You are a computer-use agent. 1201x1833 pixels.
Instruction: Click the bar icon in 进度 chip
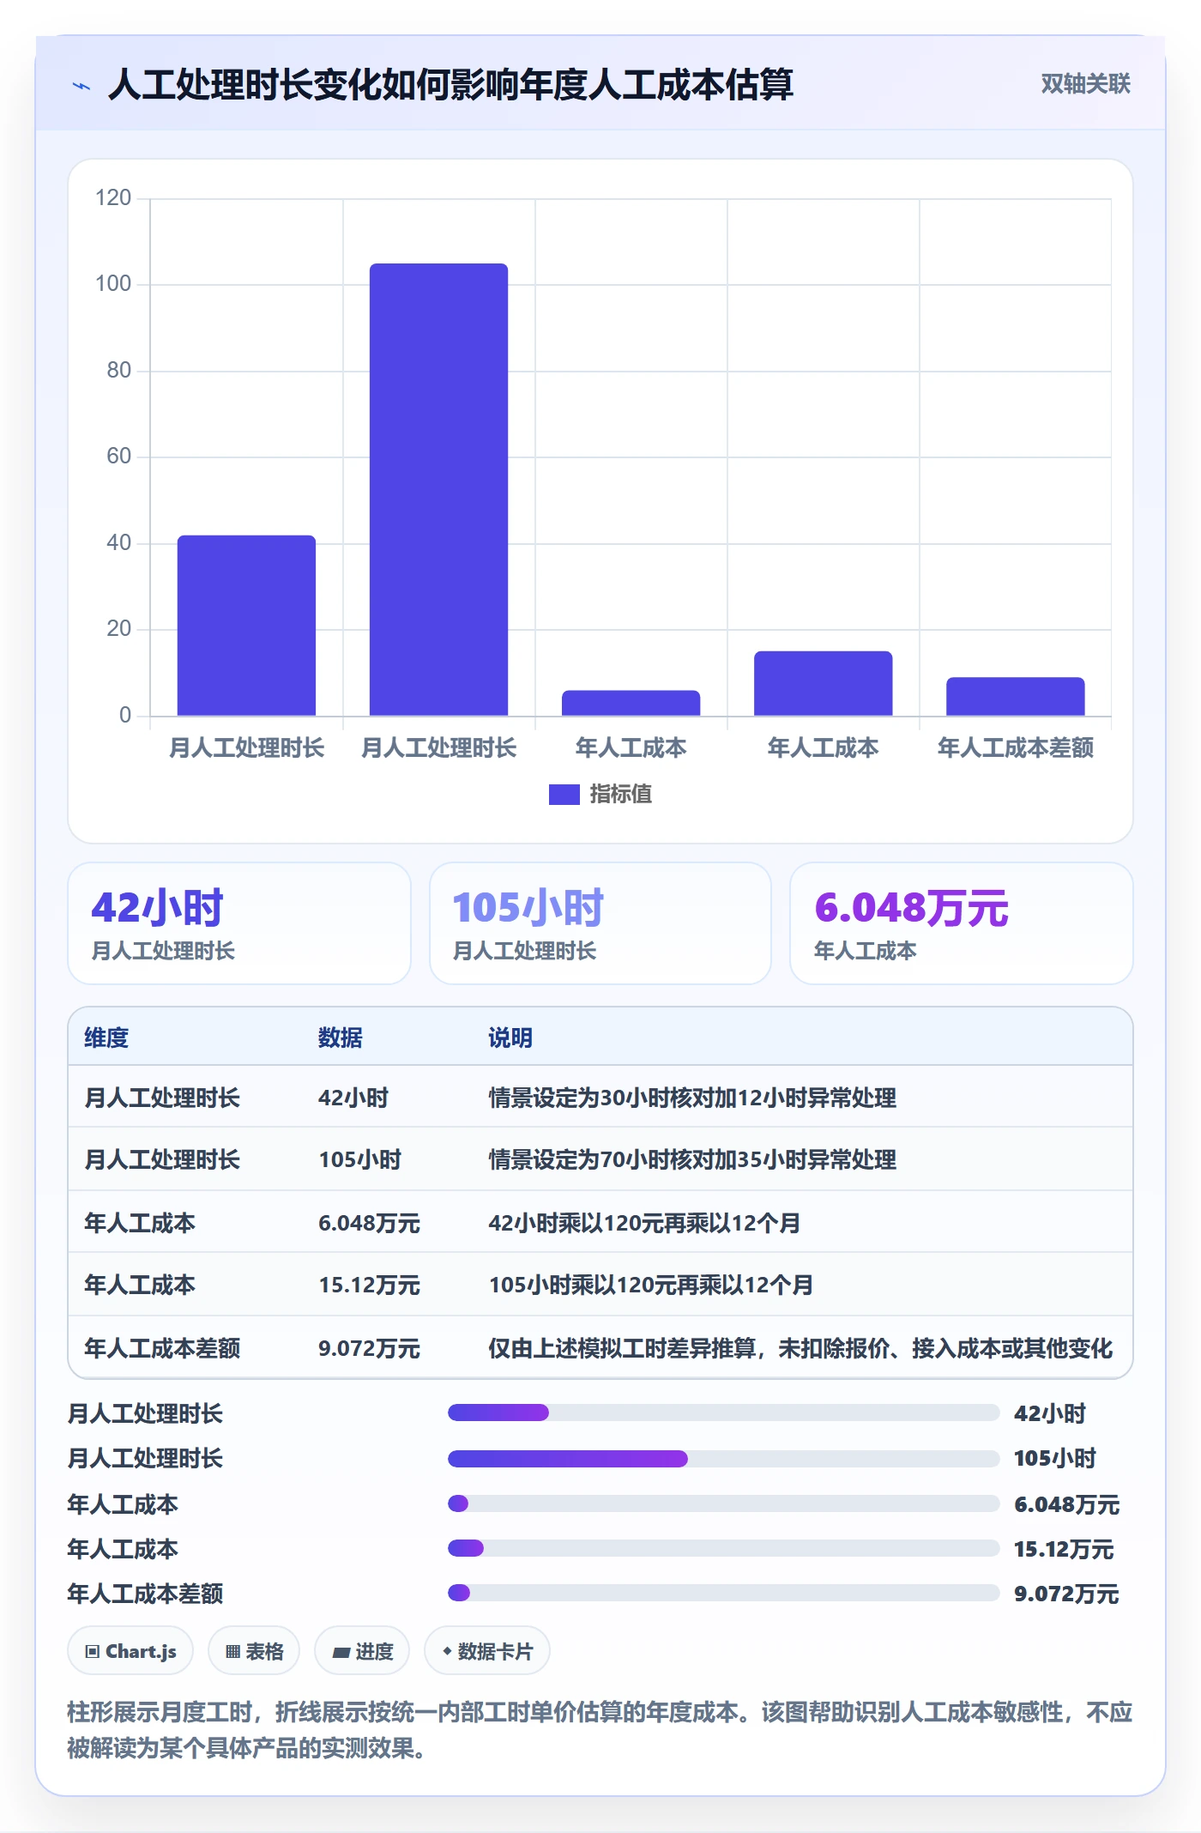(x=341, y=1652)
